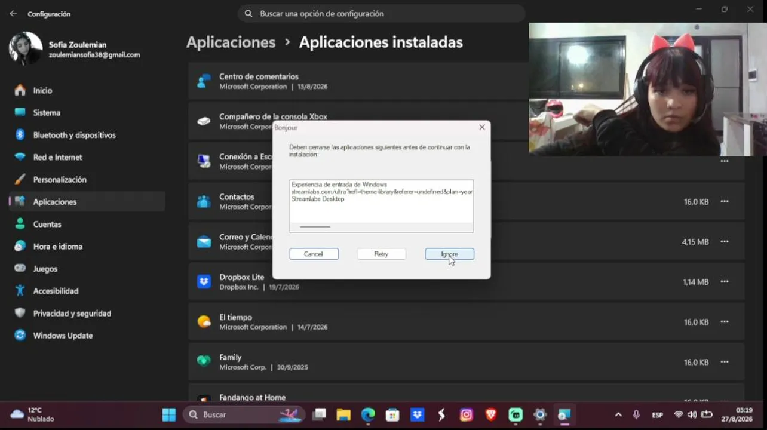Click the Contactos app icon
767x430 pixels.
(x=204, y=201)
